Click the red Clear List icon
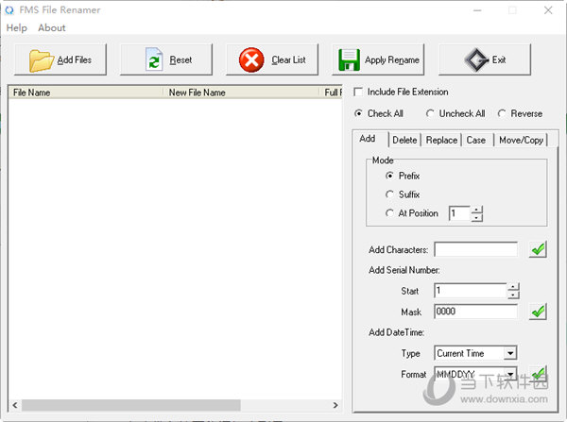The image size is (567, 422). (x=251, y=59)
